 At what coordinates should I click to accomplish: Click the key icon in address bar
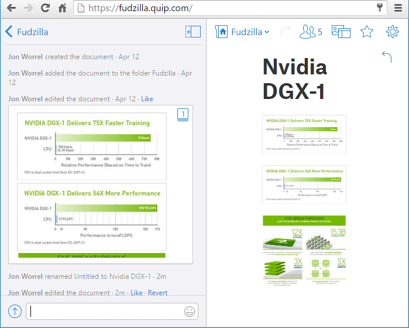[380, 8]
